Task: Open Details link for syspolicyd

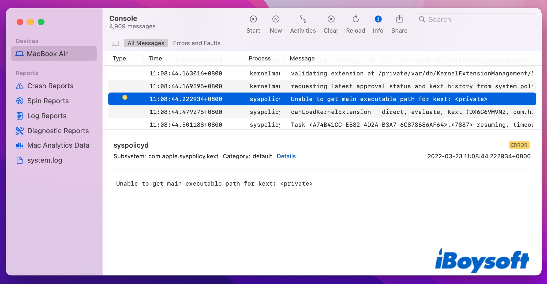Action: point(286,156)
